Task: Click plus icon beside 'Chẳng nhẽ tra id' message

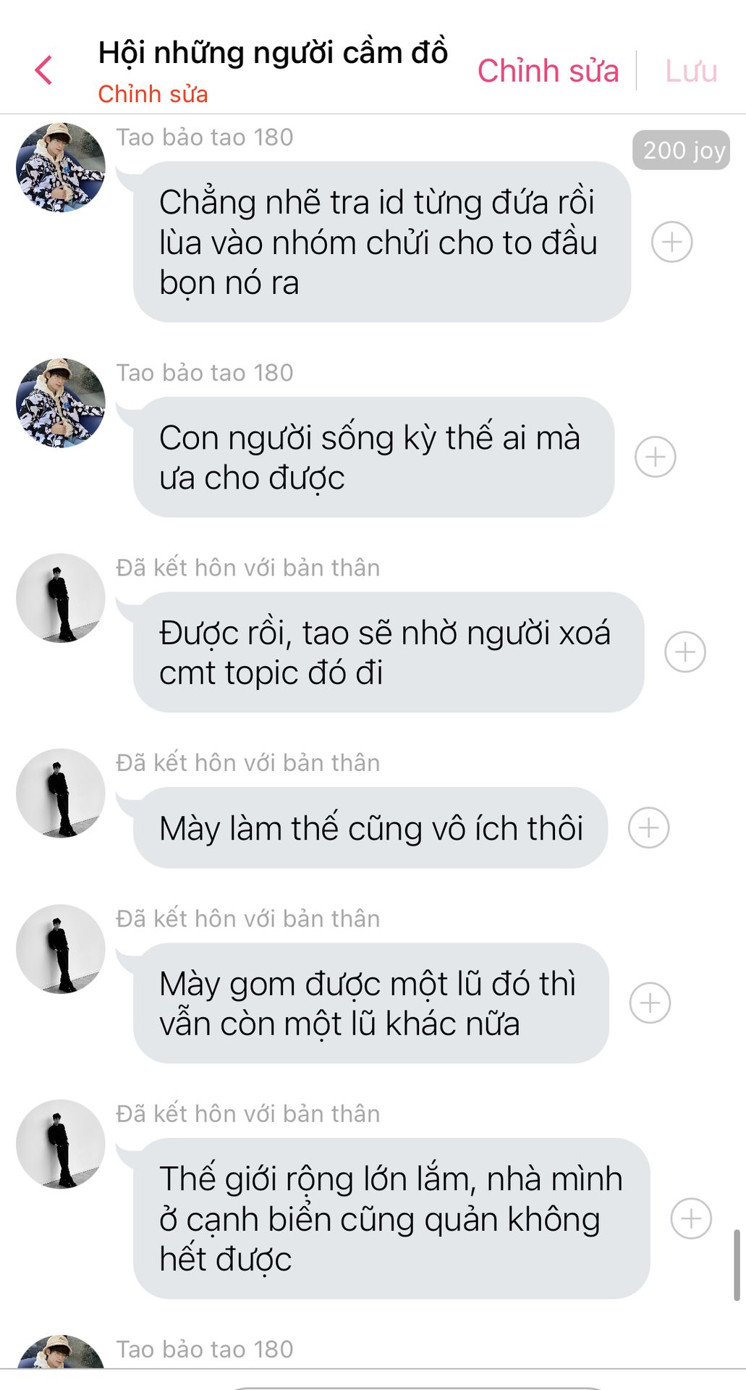Action: [x=671, y=242]
